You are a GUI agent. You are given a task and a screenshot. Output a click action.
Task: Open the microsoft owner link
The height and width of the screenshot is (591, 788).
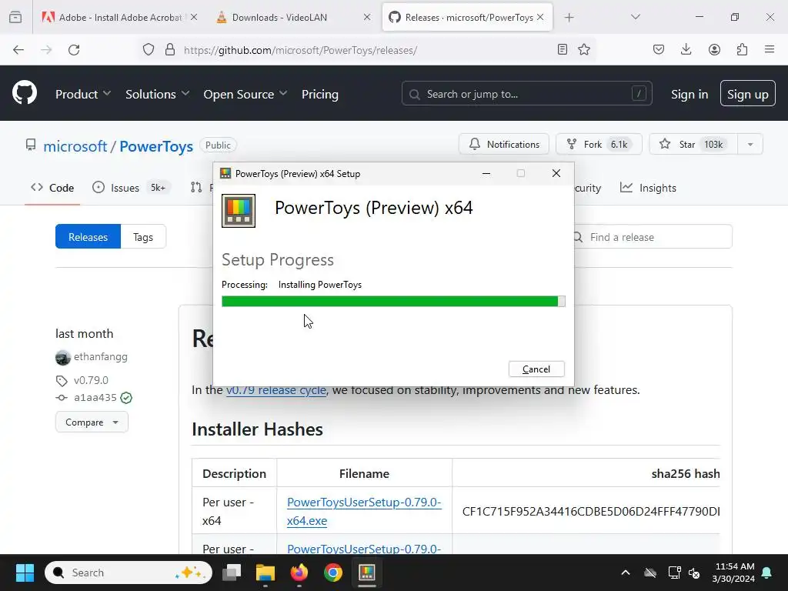(75, 146)
